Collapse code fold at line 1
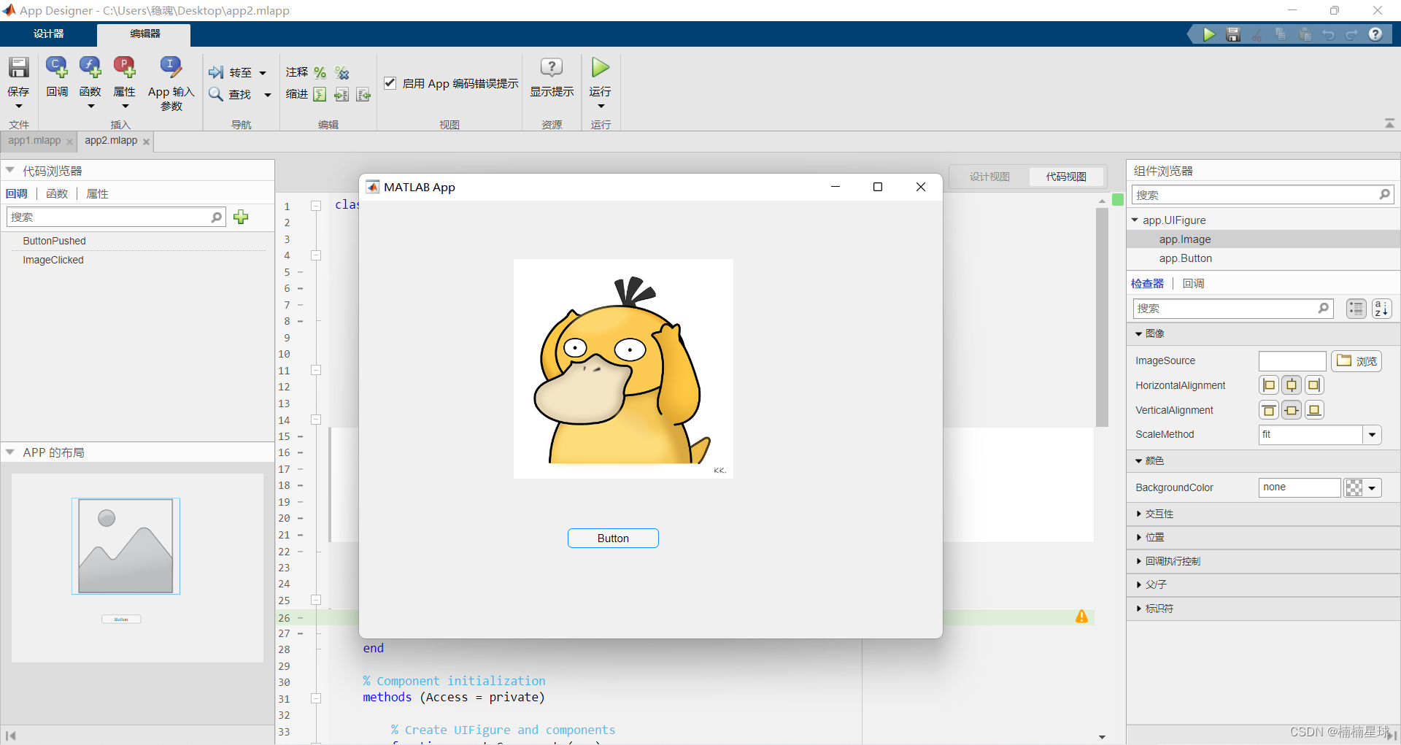The image size is (1401, 745). (316, 206)
